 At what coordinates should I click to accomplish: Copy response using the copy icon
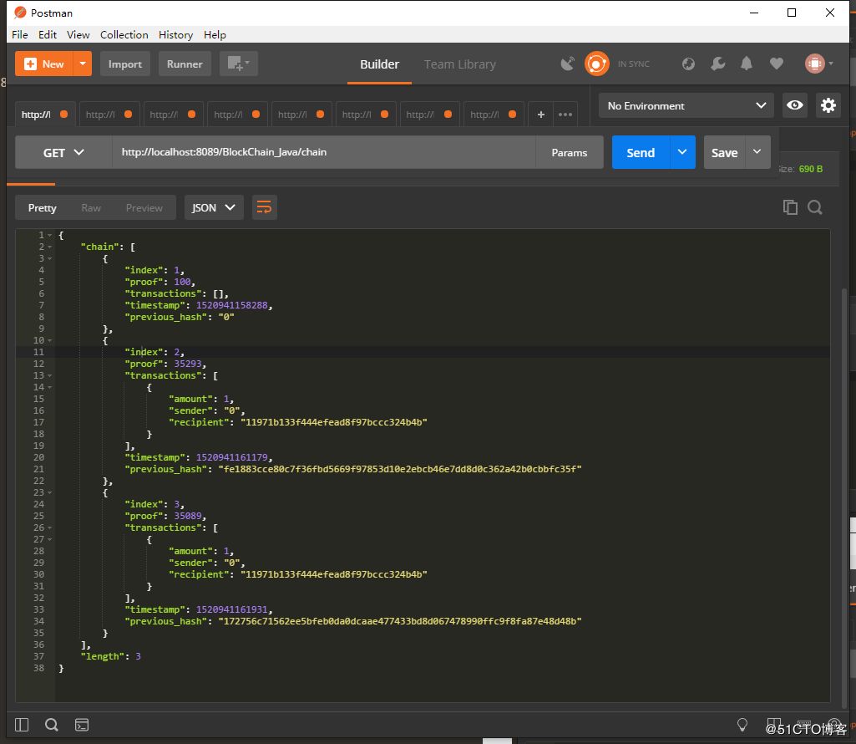(790, 207)
